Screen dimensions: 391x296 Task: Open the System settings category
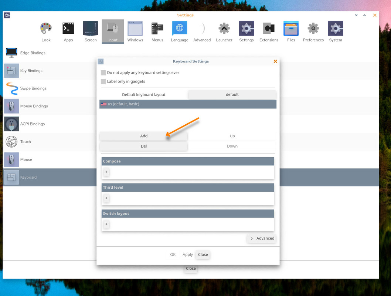336,31
